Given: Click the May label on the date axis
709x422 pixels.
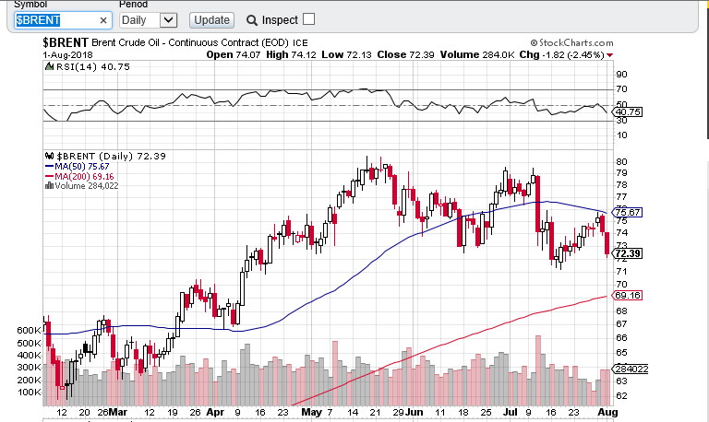Looking at the screenshot, I should (x=311, y=412).
